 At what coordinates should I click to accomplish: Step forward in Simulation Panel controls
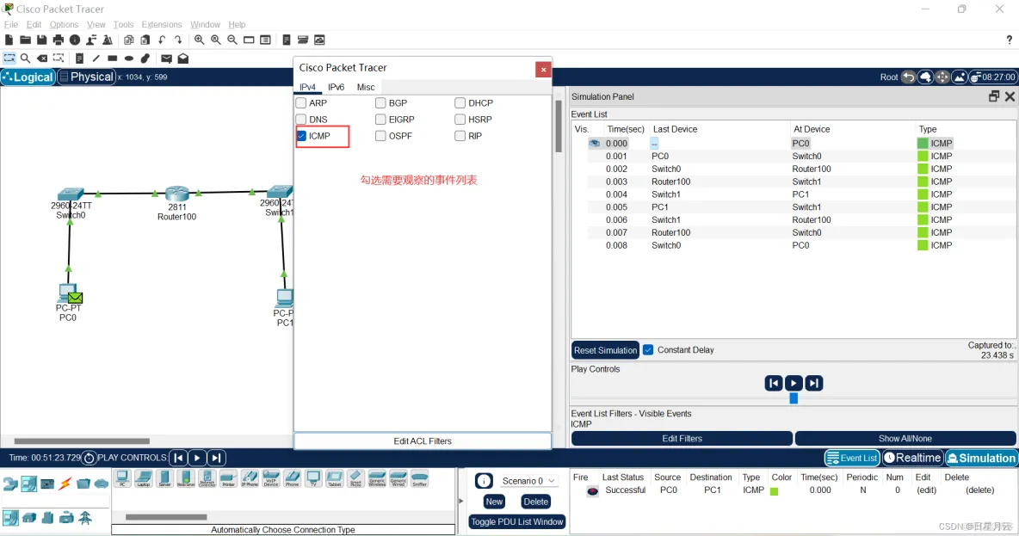(x=813, y=384)
